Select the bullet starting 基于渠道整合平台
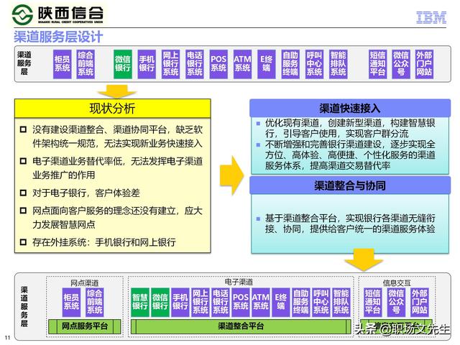Viewport: 460px width, 345px height. [x=346, y=224]
